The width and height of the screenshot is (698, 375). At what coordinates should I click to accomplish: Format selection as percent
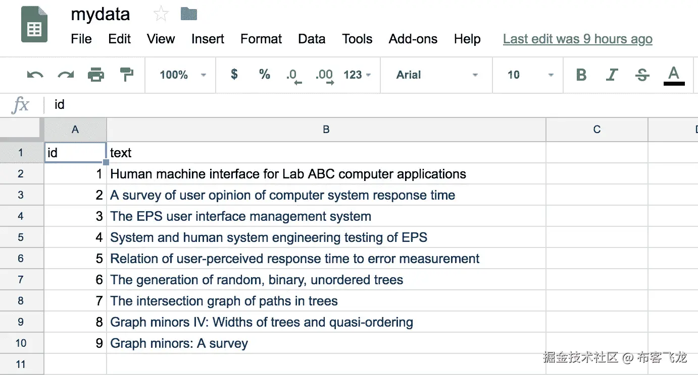[264, 75]
